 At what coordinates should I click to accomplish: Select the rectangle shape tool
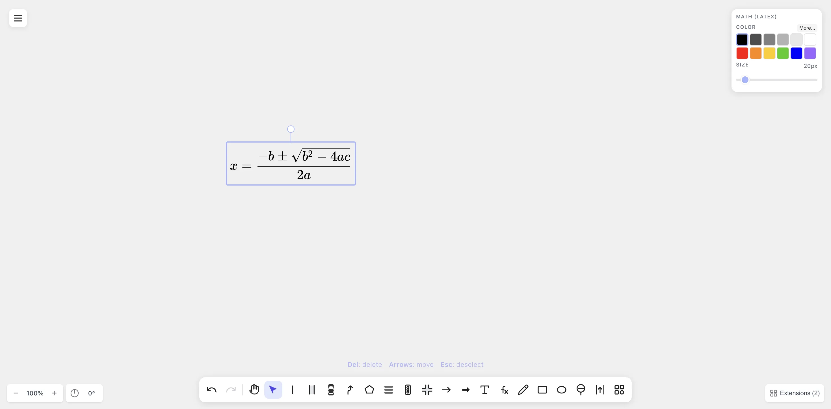click(542, 390)
